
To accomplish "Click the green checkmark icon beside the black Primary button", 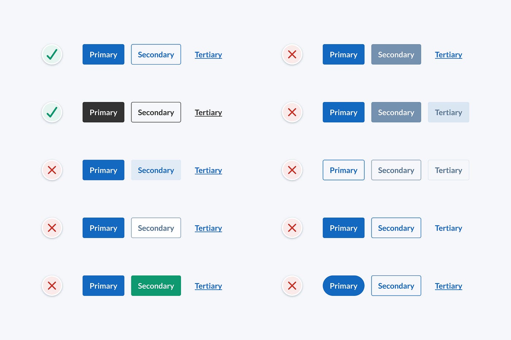I will 52,112.
